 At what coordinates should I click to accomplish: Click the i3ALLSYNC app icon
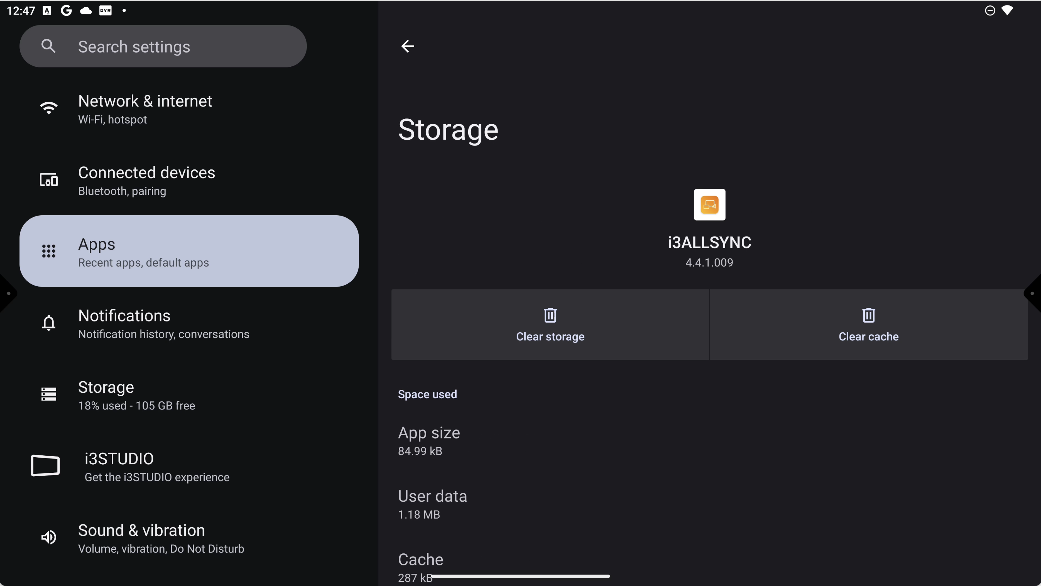[x=709, y=205]
